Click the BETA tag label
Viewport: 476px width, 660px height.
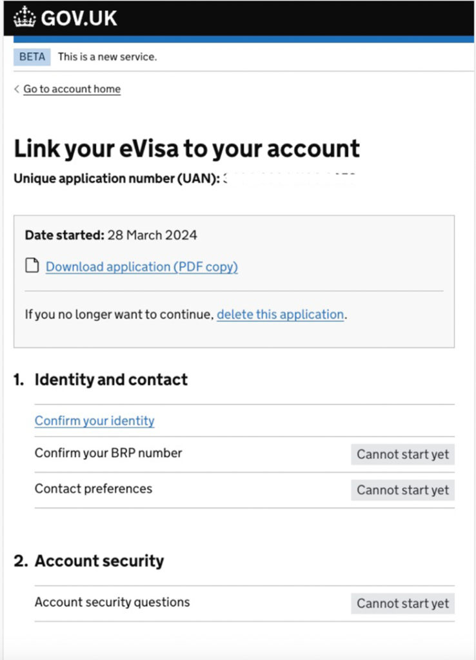32,57
